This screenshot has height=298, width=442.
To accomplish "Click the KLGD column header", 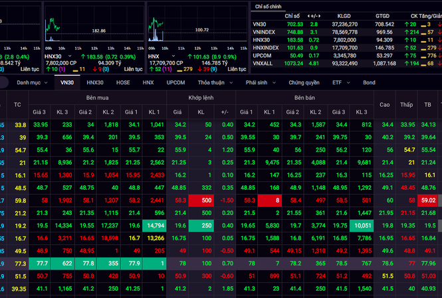I will coord(344,16).
